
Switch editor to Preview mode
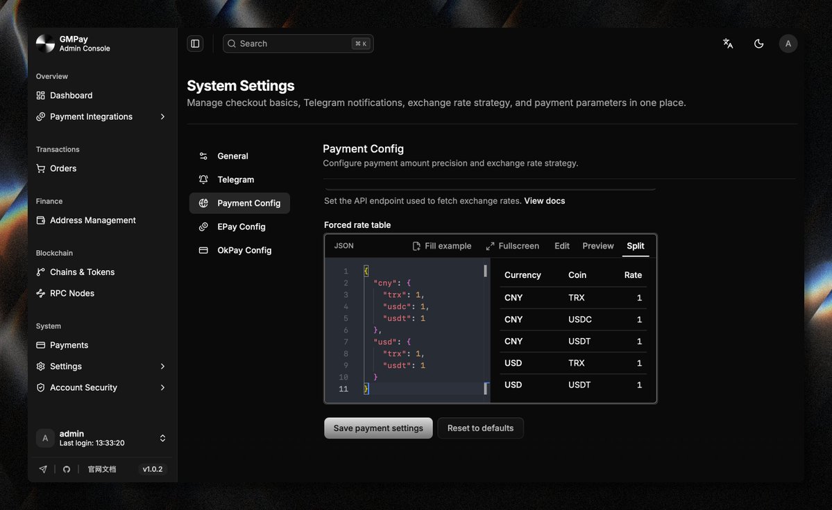click(598, 246)
